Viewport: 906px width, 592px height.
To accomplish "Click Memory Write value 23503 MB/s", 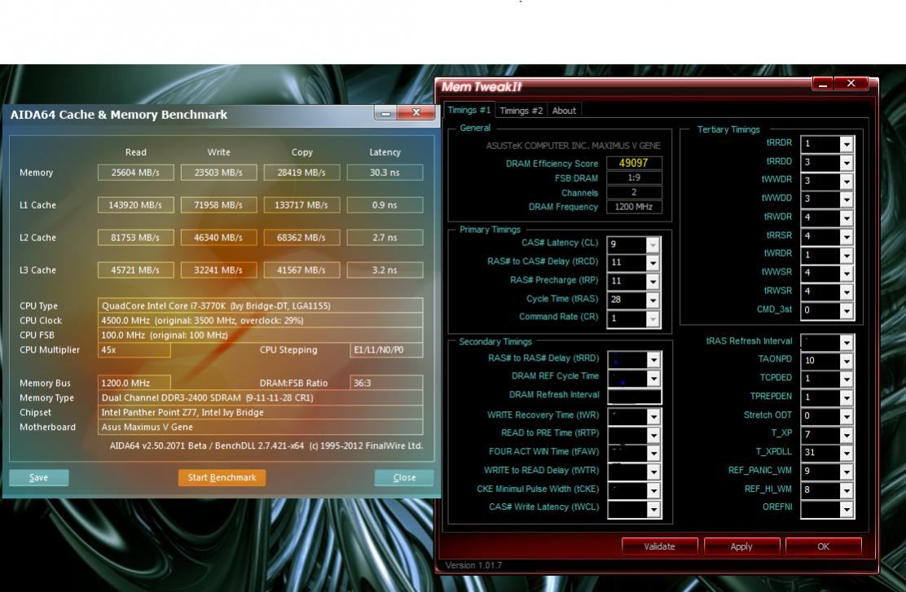I will [218, 173].
